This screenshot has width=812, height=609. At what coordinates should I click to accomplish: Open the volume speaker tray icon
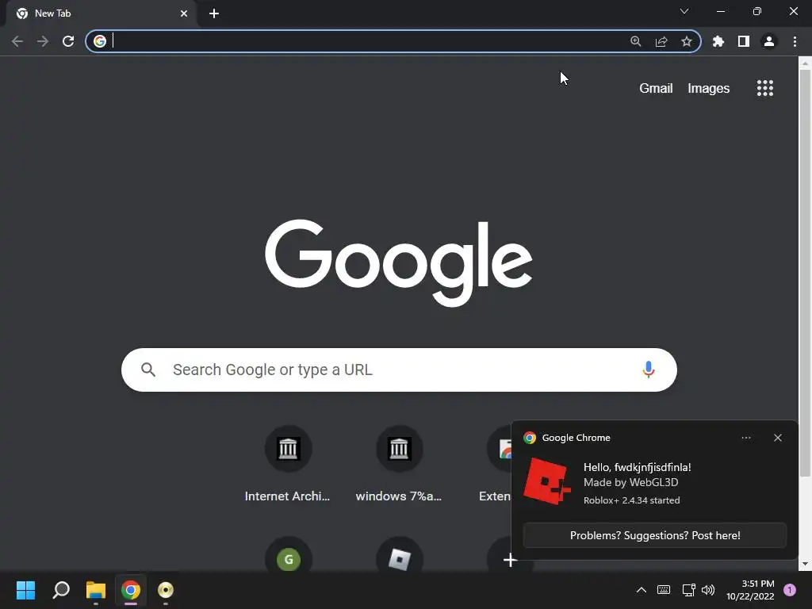708,590
